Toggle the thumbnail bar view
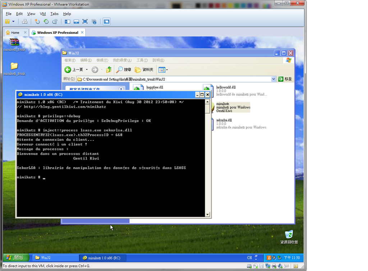The height and width of the screenshot is (271, 368). pos(76,22)
